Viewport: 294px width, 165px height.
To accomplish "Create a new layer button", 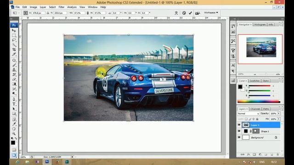I will pos(271,155).
